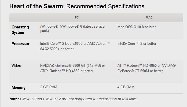Screen dimensions: 187x107
Task: Click the Video row label
Action: pos(16,66)
